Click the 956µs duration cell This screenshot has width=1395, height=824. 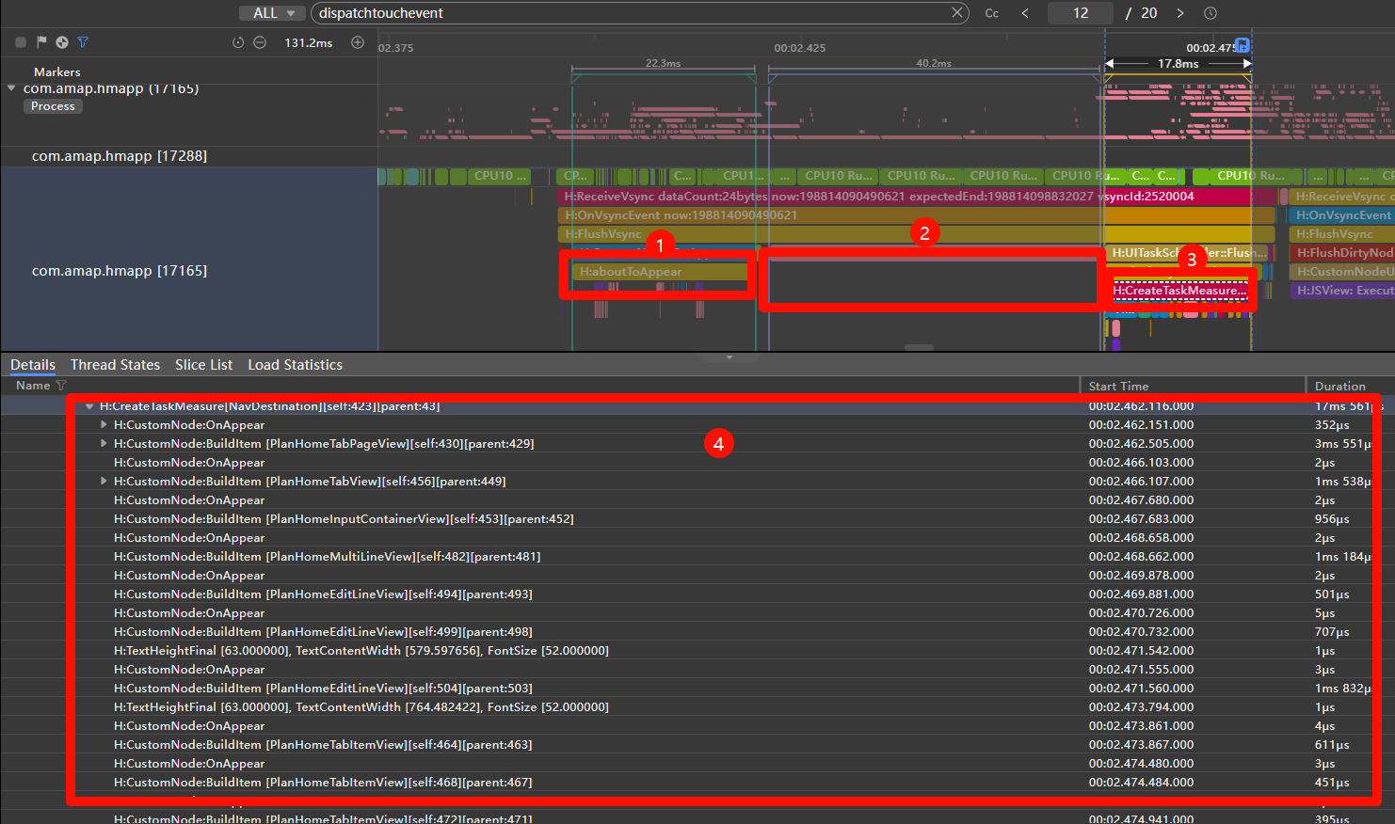1332,519
